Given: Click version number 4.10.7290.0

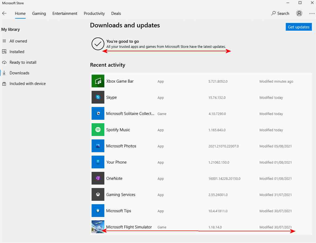Looking at the screenshot, I should point(217,114).
